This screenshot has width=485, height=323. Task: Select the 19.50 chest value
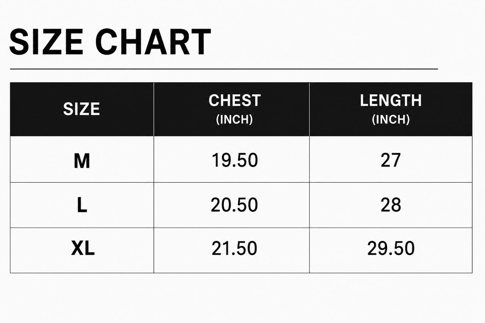click(235, 161)
